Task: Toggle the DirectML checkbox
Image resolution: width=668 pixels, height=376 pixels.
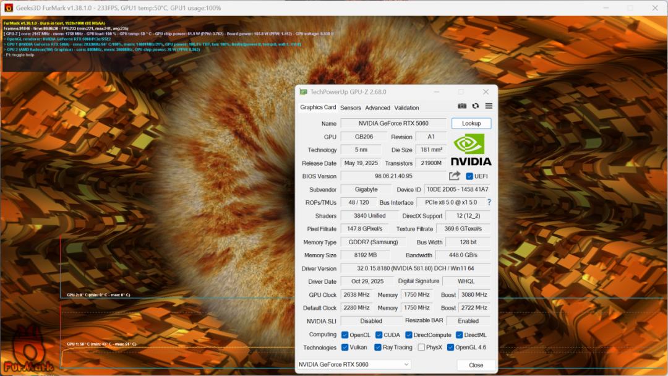Action: [x=459, y=335]
